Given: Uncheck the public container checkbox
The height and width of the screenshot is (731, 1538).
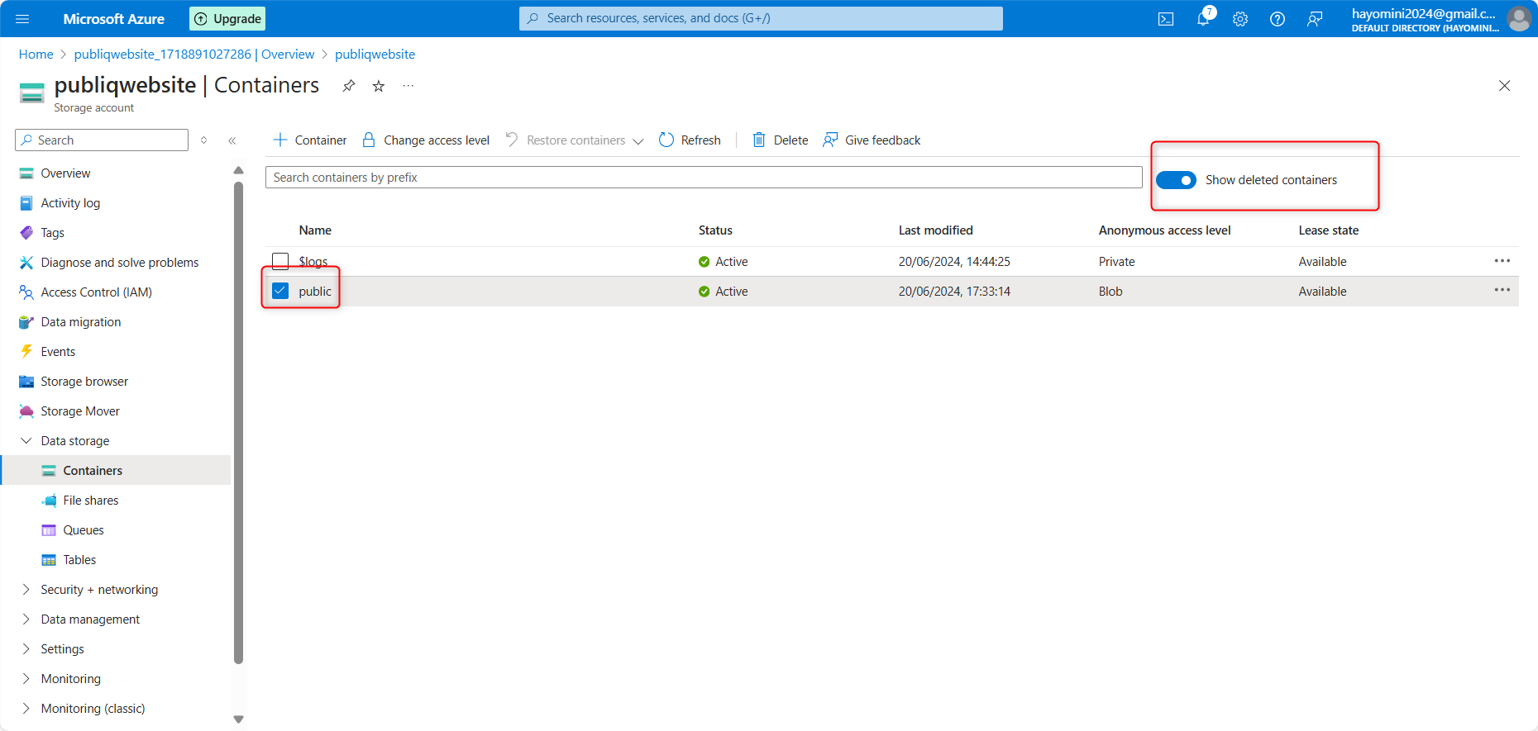Looking at the screenshot, I should click(x=280, y=291).
